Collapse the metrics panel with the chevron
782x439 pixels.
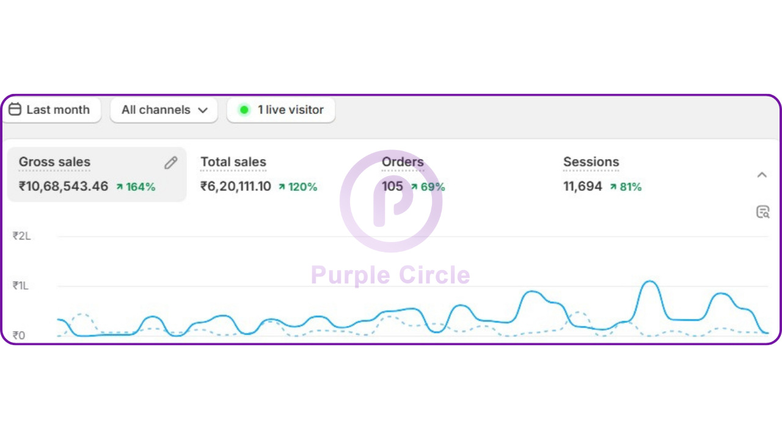coord(762,175)
